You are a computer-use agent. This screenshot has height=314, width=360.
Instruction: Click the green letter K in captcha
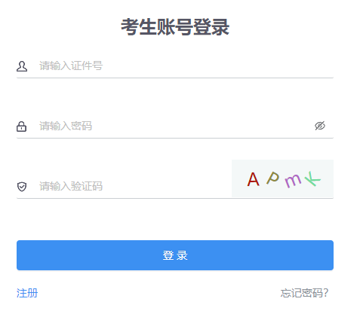coord(312,178)
